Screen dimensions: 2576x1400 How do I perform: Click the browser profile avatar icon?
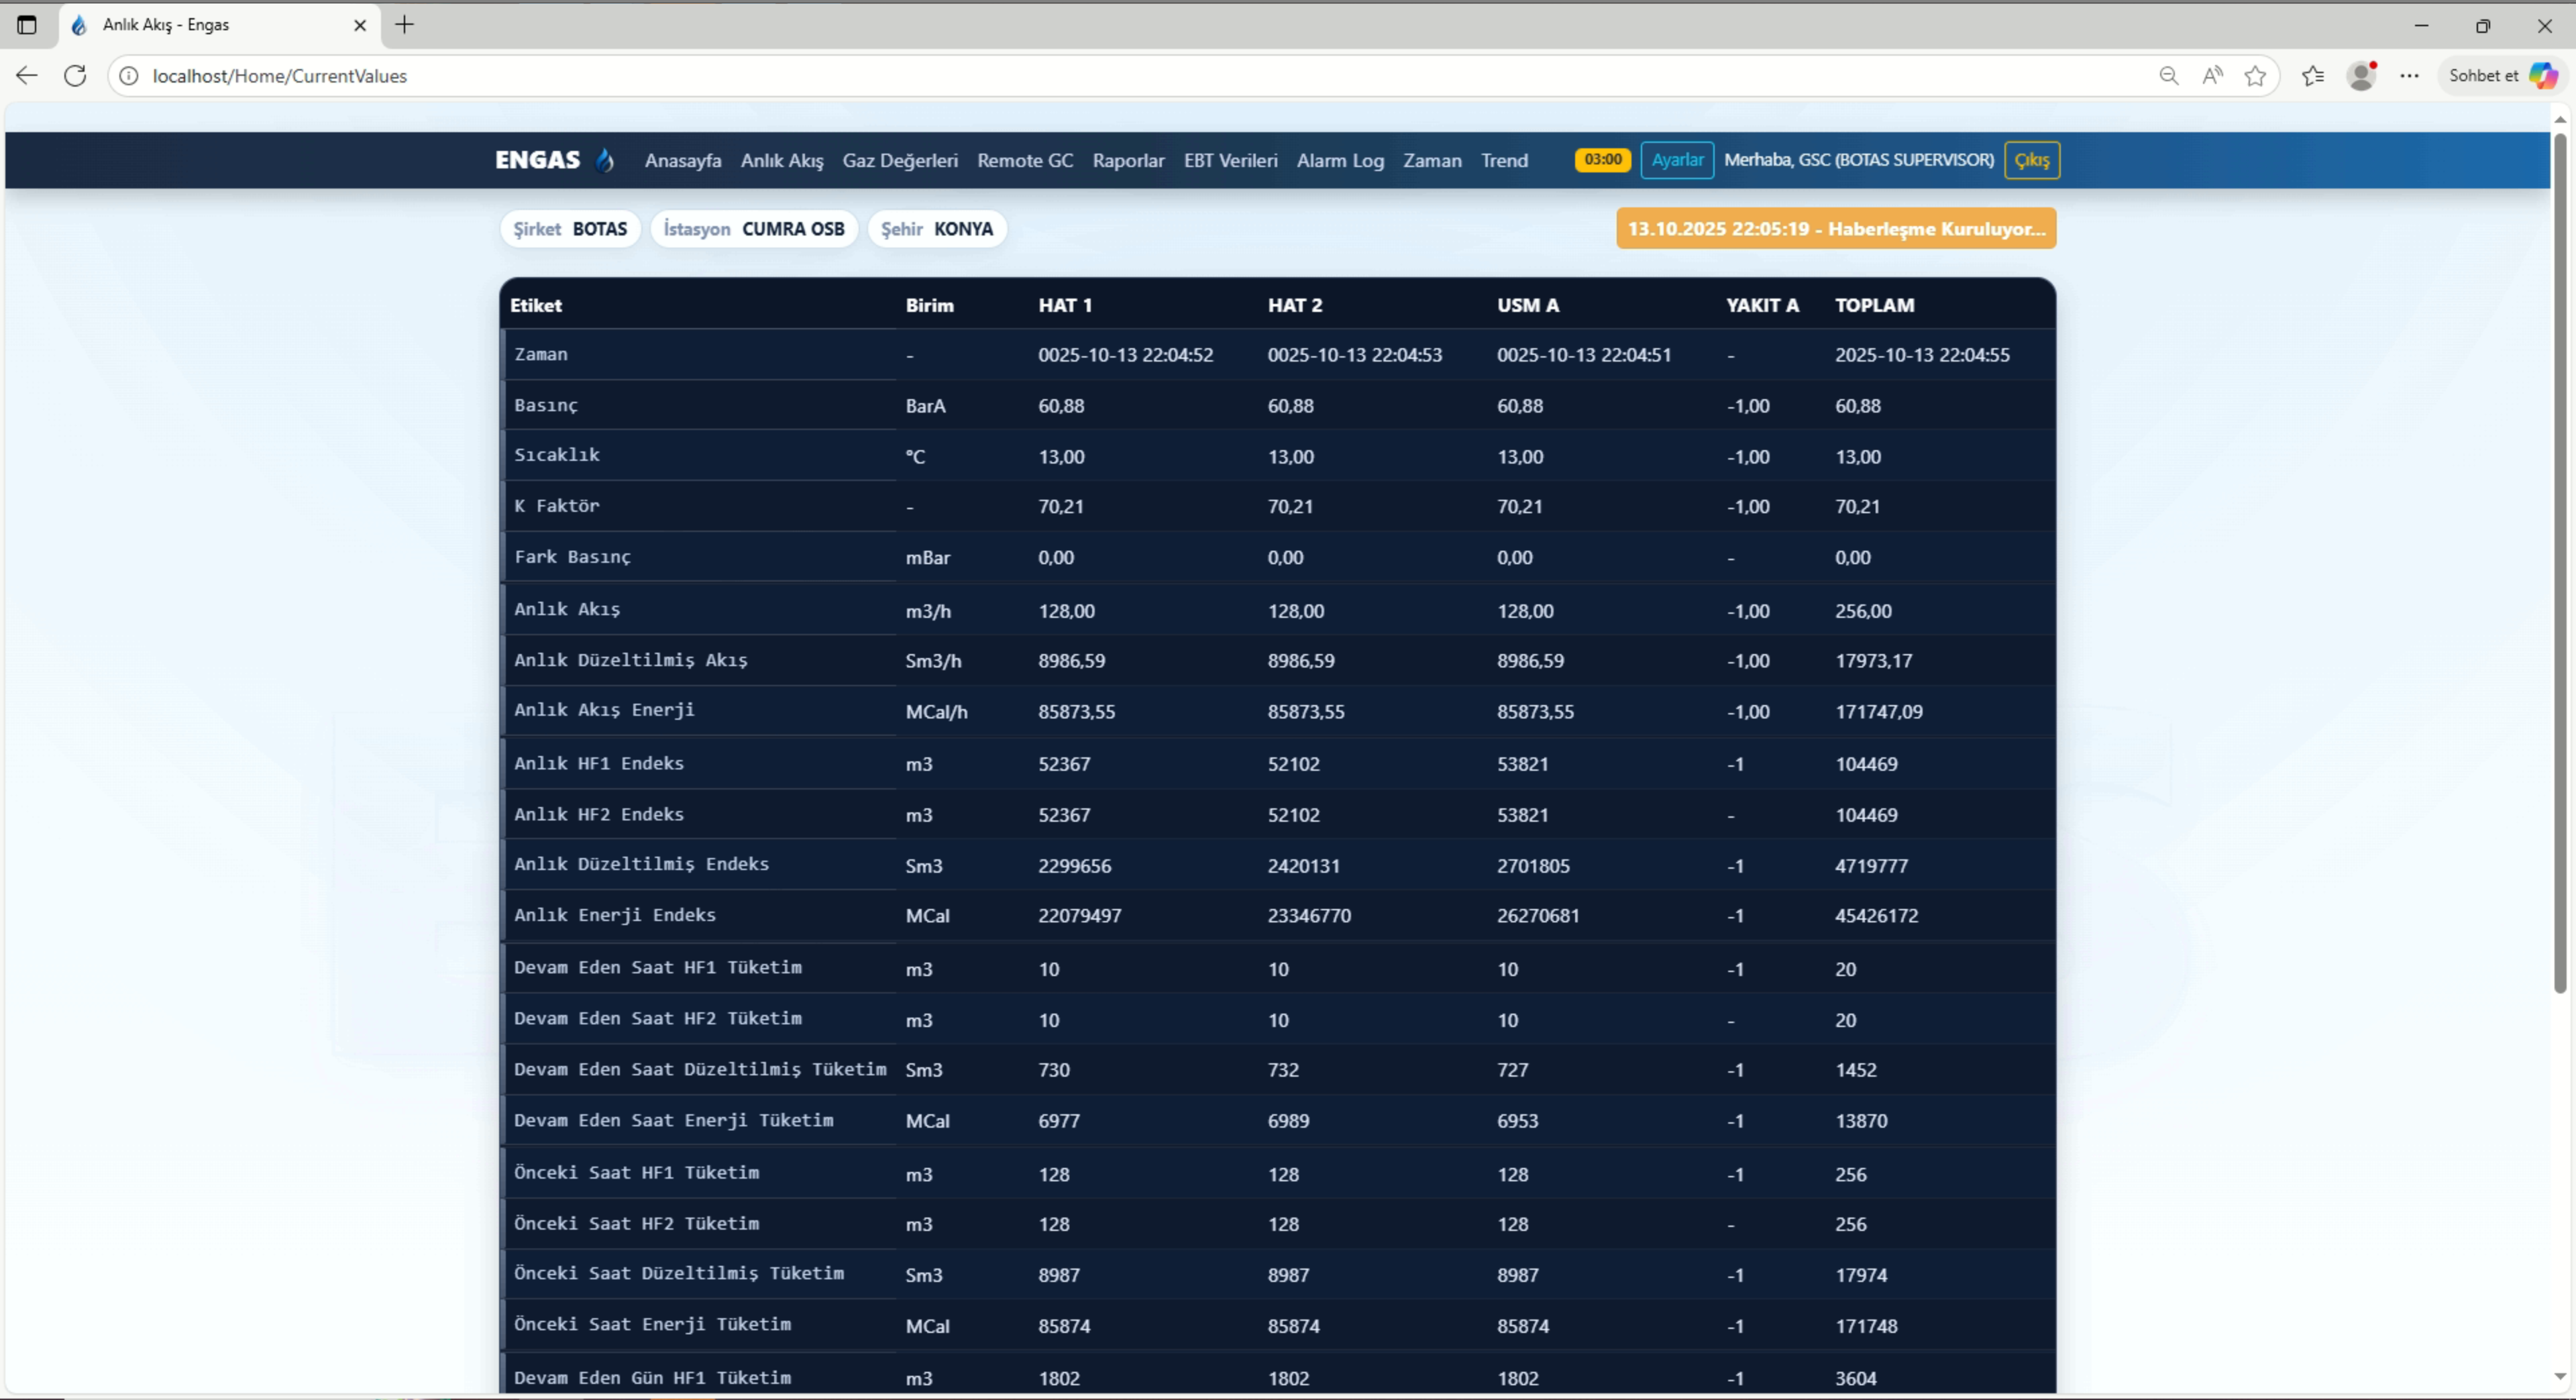click(2361, 76)
